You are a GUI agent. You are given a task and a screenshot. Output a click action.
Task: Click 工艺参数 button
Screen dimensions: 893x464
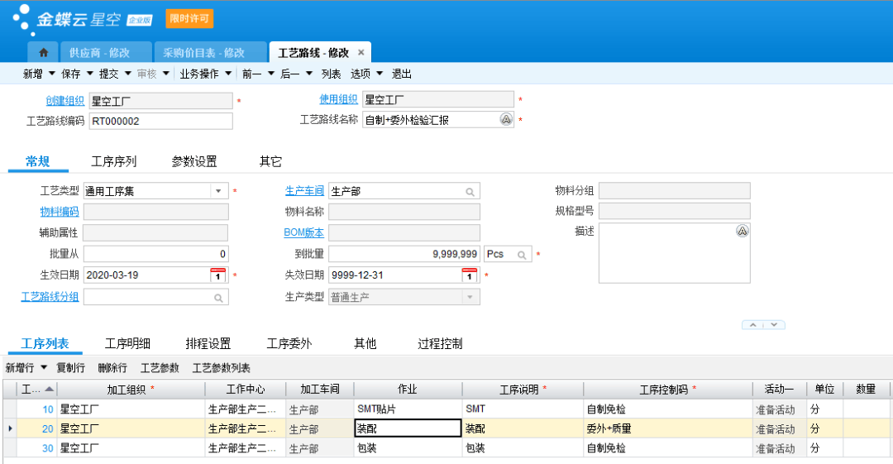click(x=160, y=368)
